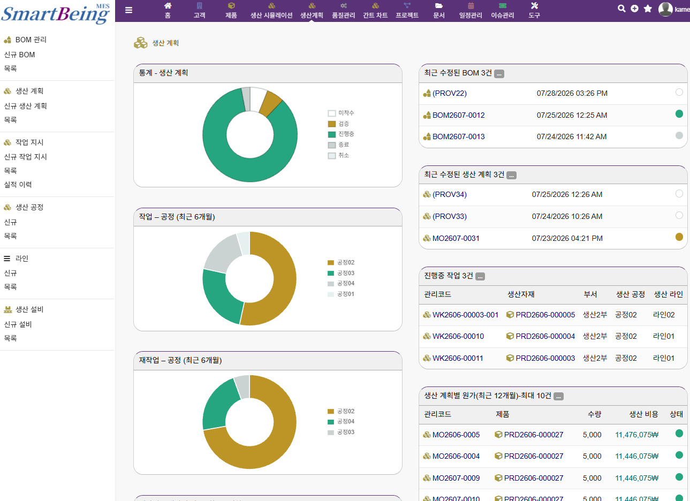Click 생산 설비 sidebar section icon
The height and width of the screenshot is (501, 690).
(7, 309)
